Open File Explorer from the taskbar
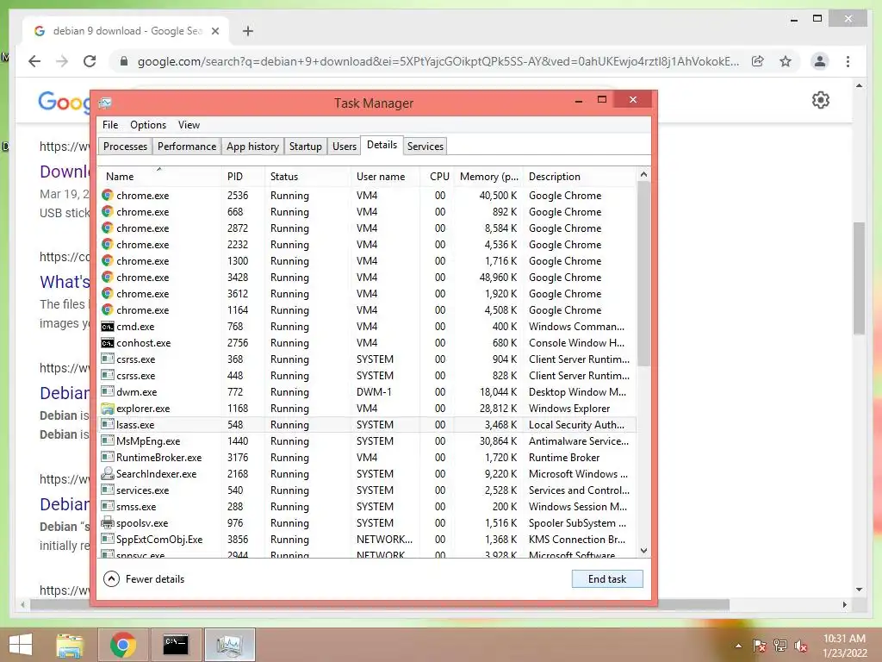Image resolution: width=882 pixels, height=662 pixels. (x=69, y=645)
